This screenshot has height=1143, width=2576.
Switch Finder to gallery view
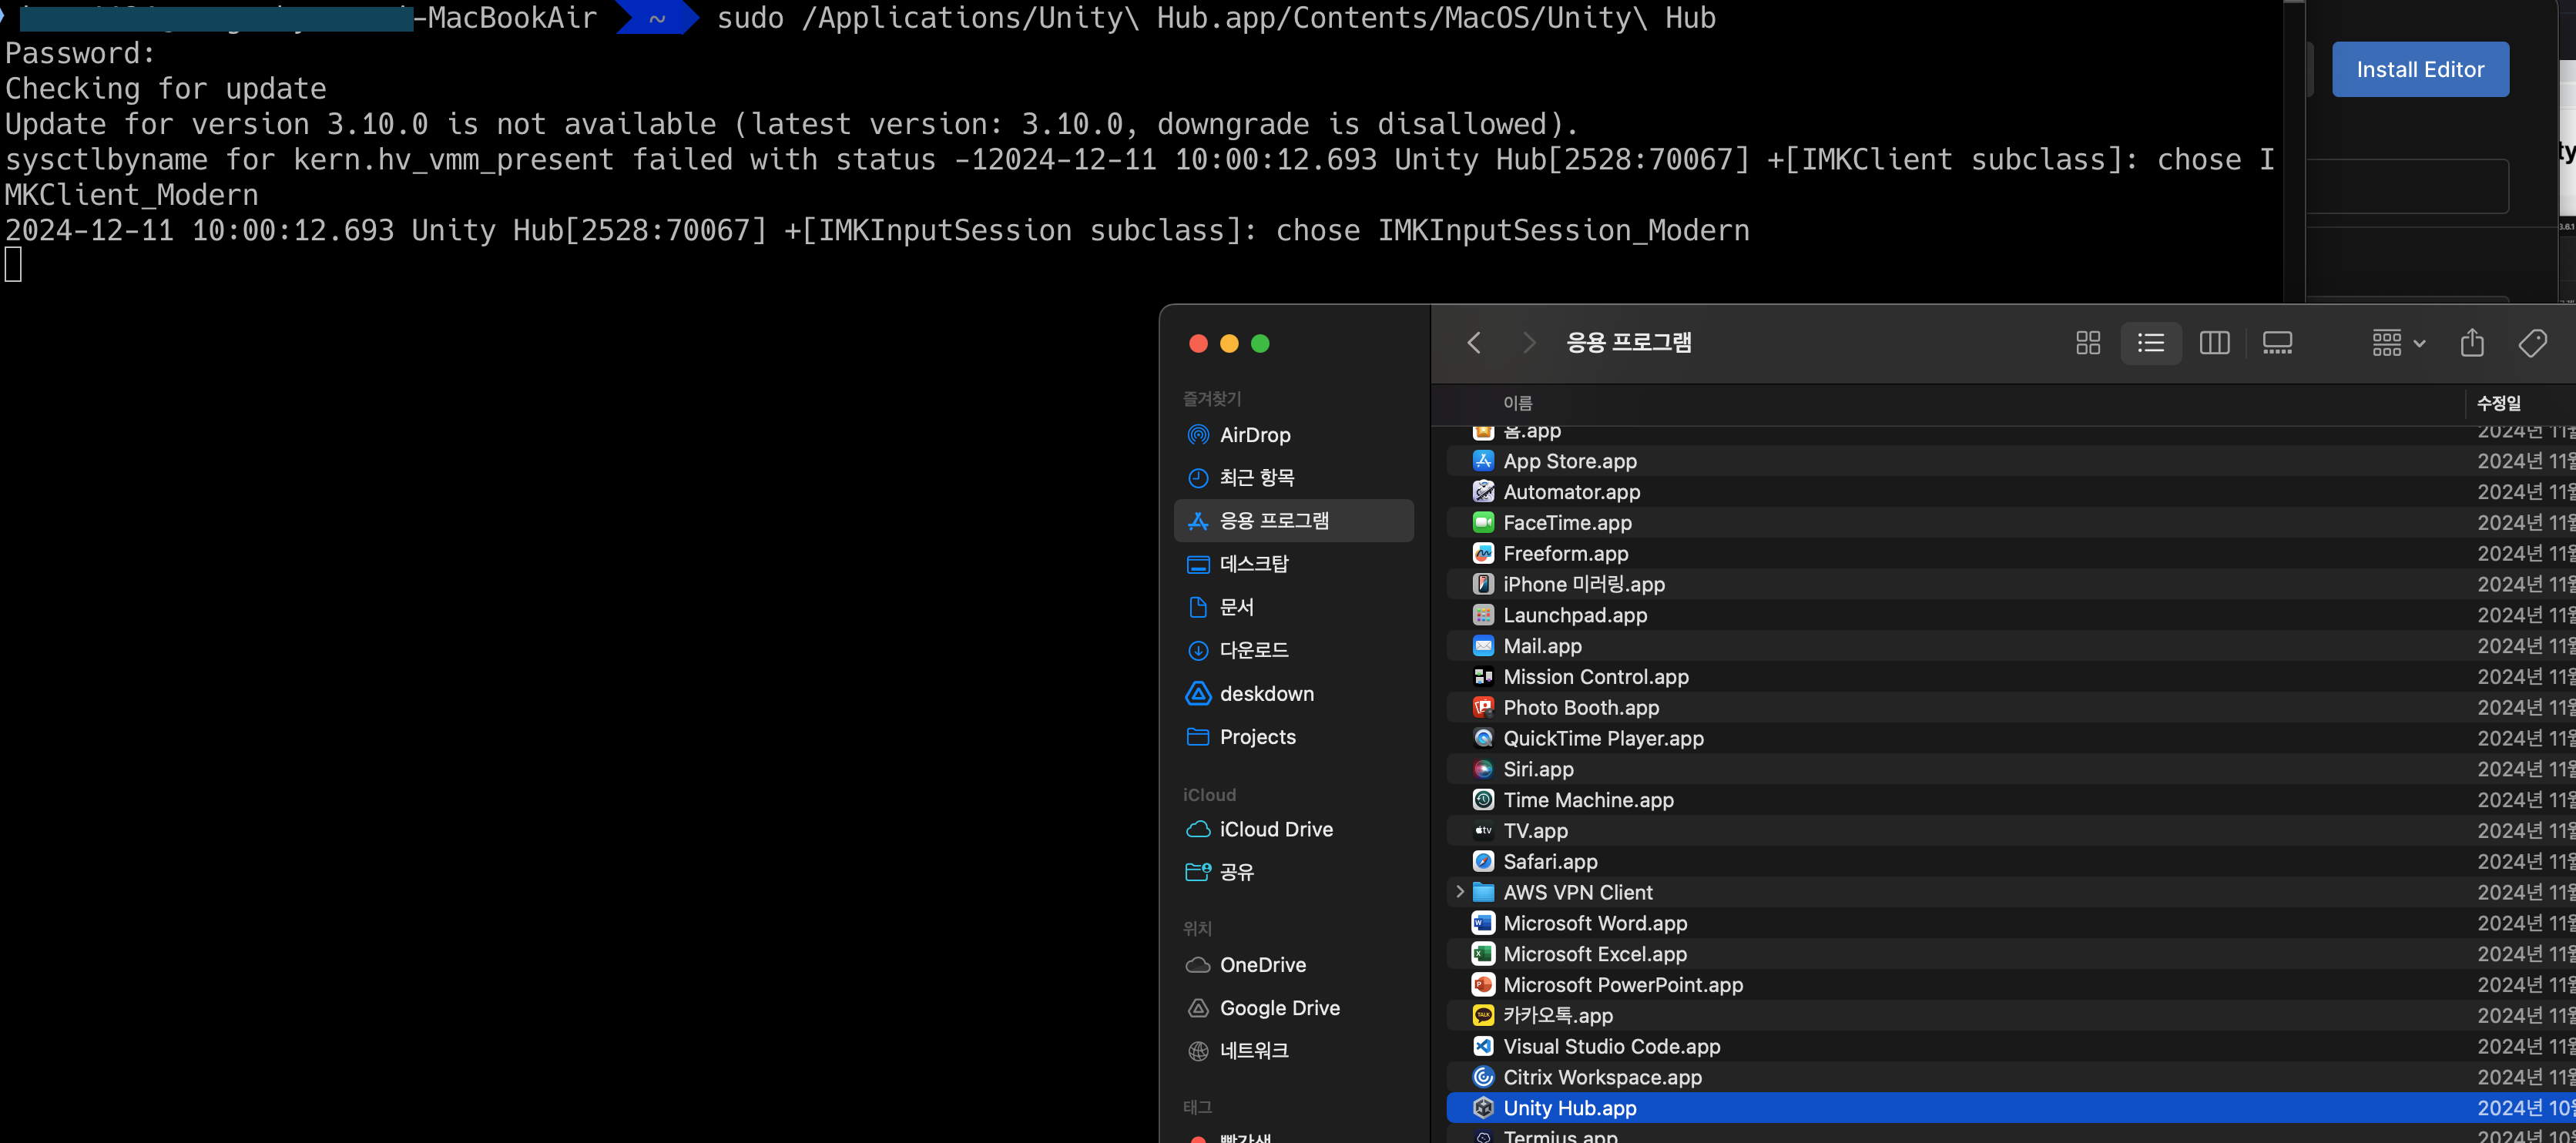click(x=2277, y=343)
